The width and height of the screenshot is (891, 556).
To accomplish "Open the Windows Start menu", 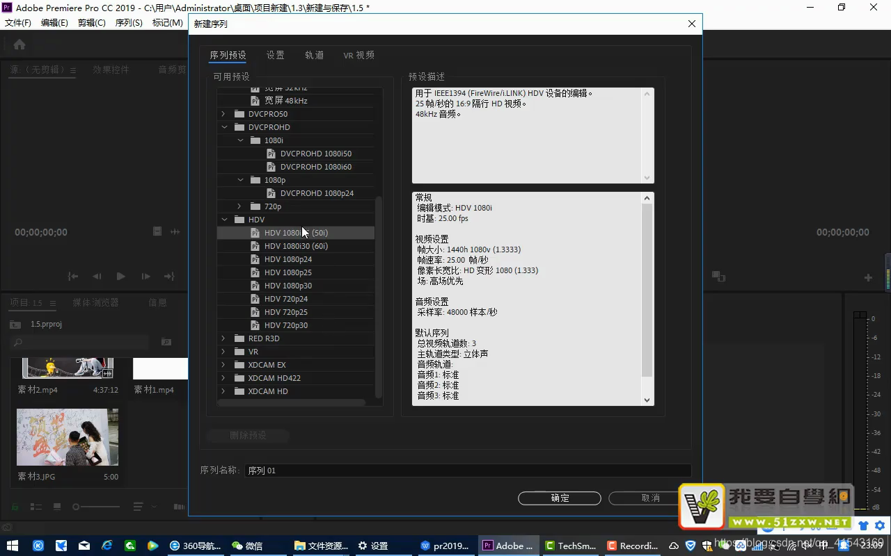I will (x=13, y=546).
